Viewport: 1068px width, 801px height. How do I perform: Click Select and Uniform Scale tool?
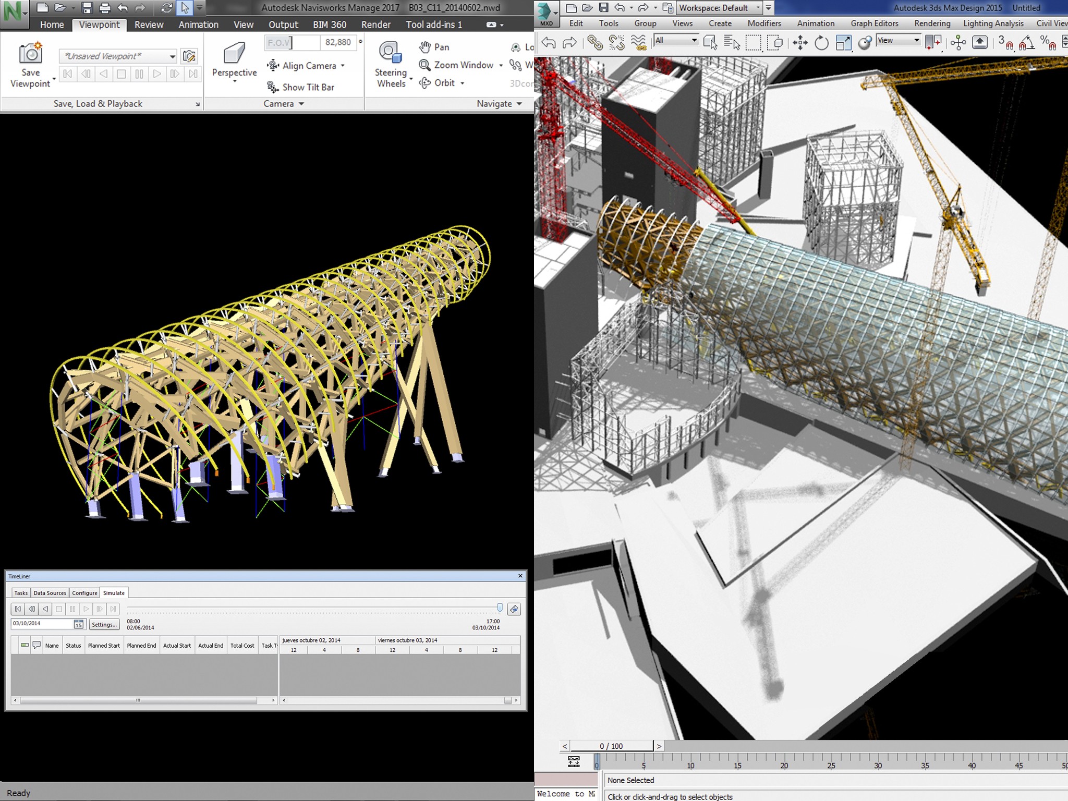[843, 42]
